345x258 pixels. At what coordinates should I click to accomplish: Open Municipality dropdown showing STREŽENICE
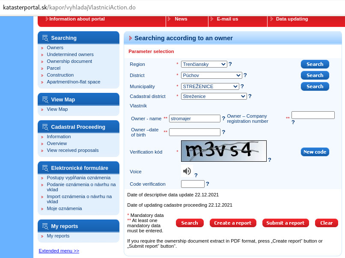pos(210,86)
